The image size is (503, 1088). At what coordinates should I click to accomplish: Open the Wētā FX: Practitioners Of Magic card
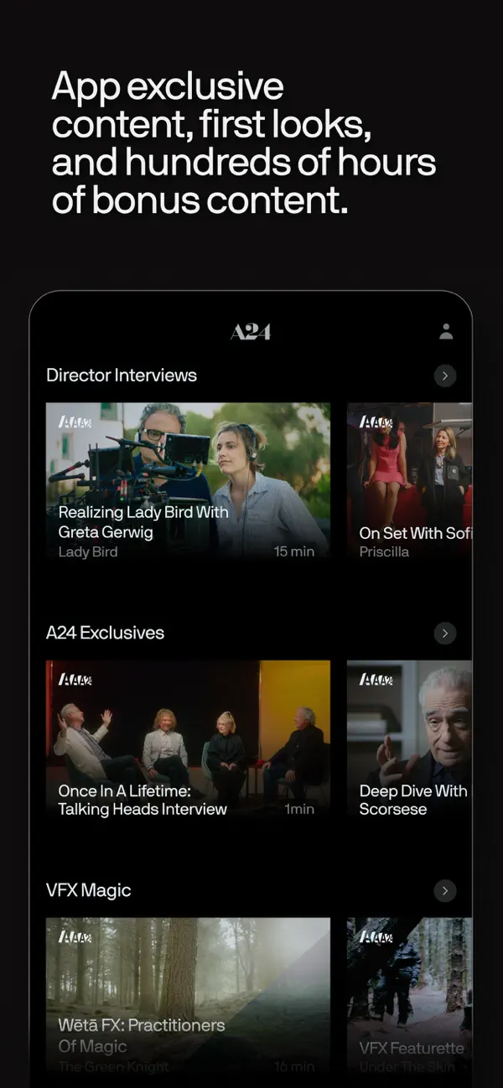pos(188,997)
